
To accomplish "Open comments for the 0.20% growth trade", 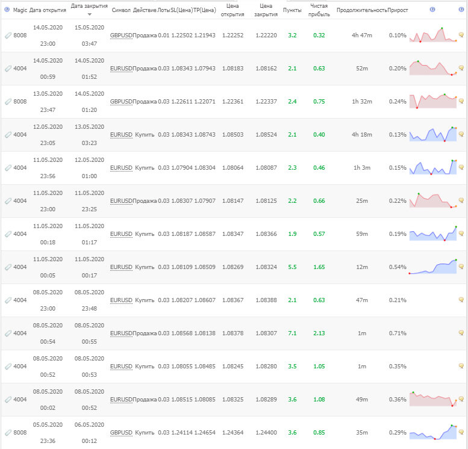I will 461,68.
